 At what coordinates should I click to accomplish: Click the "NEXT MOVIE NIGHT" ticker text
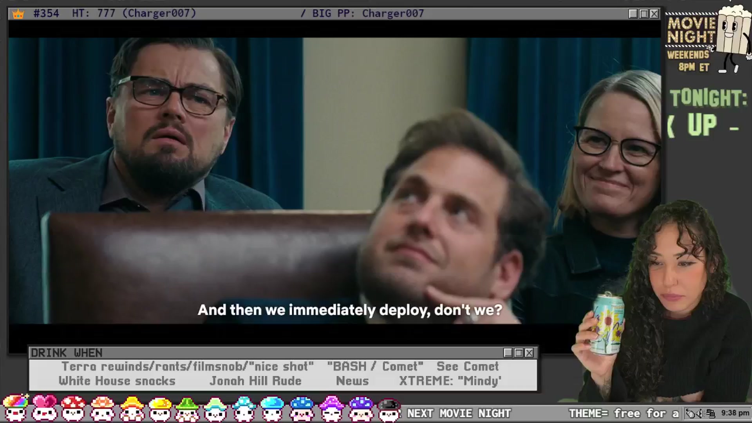pos(459,413)
